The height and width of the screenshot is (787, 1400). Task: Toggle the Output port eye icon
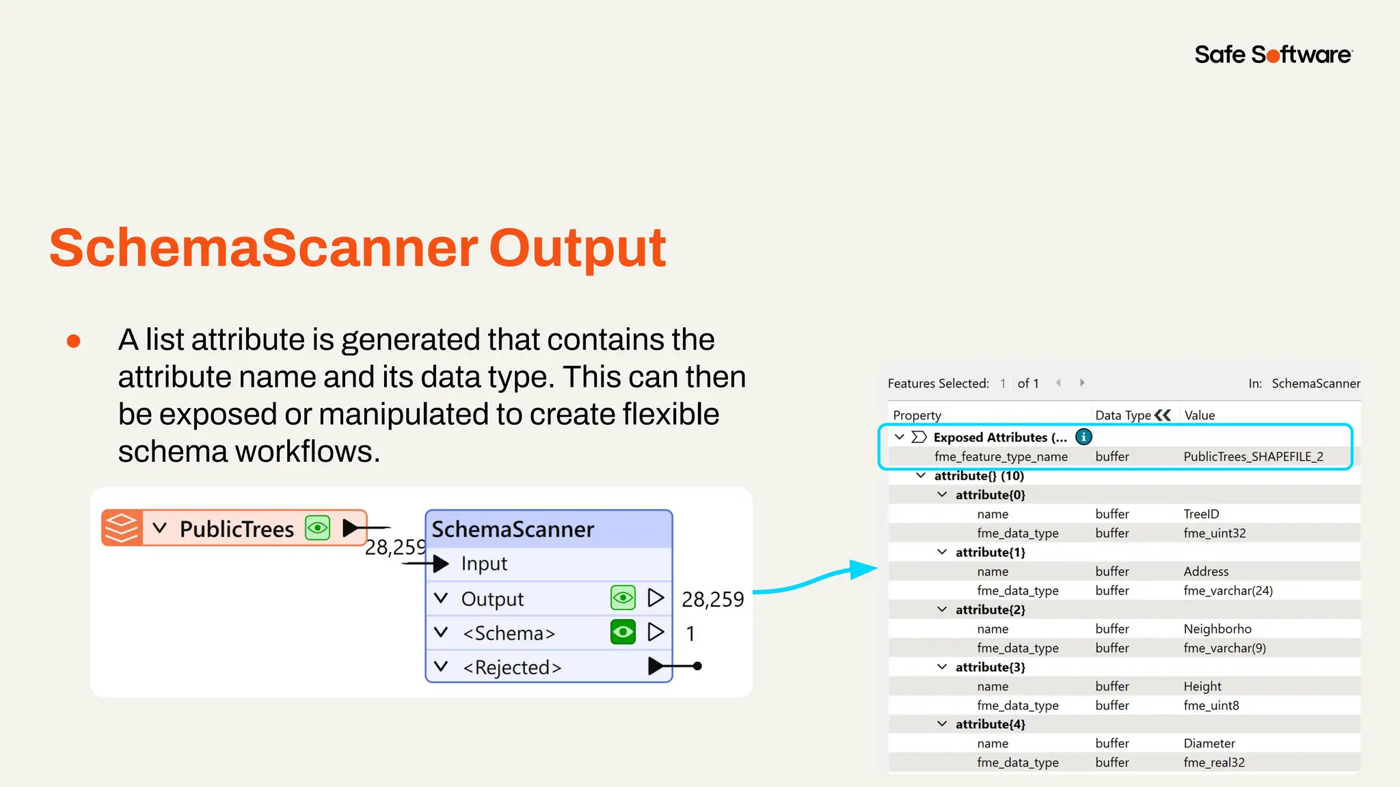pos(623,598)
